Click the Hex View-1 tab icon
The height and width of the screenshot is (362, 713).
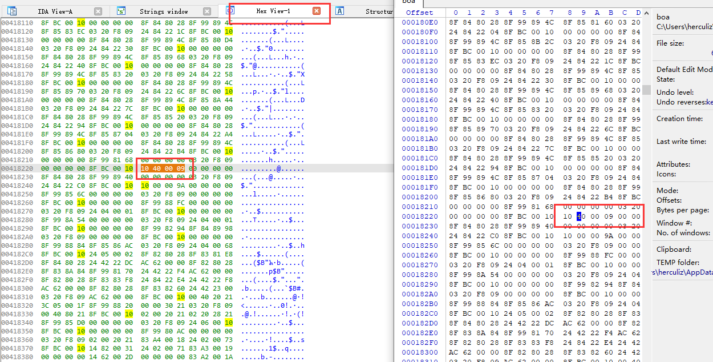[230, 11]
